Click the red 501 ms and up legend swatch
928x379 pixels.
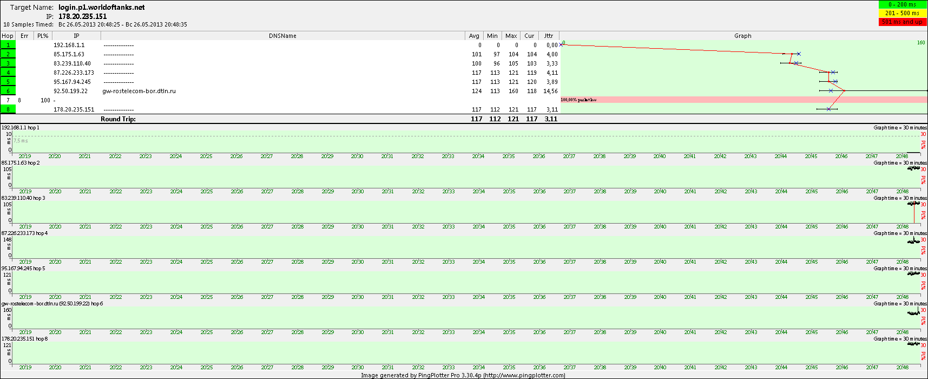902,22
